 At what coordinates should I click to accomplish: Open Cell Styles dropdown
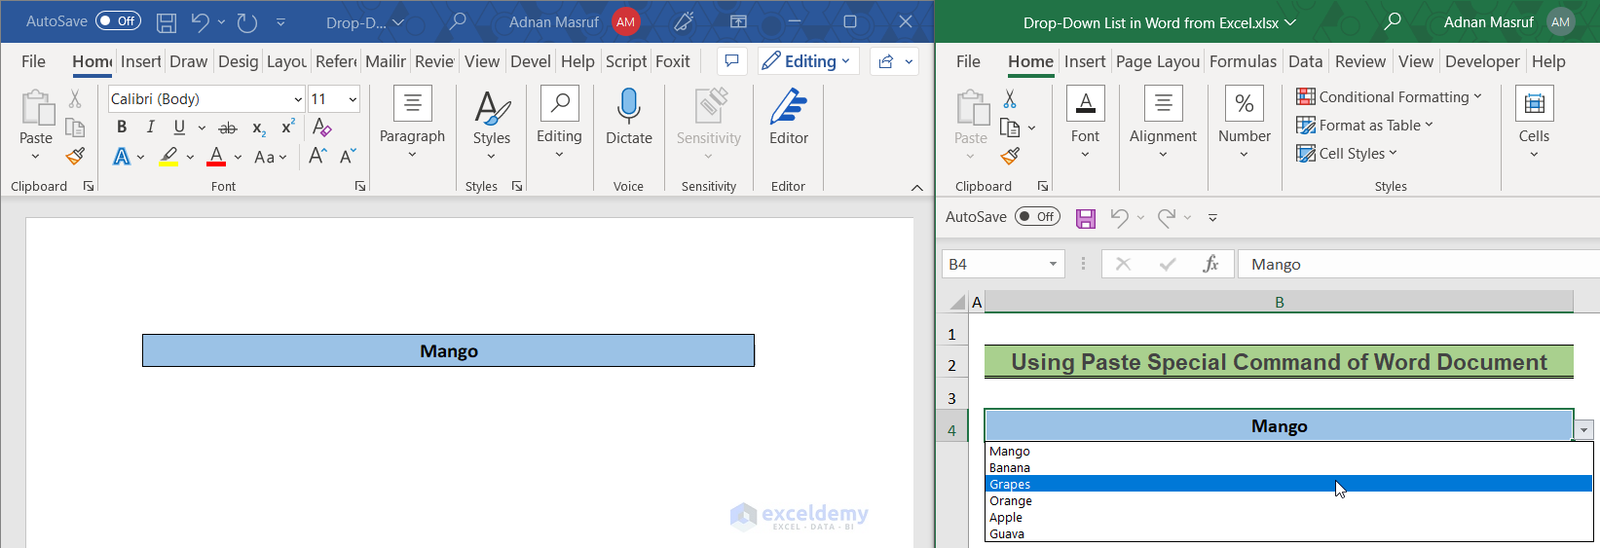point(1347,153)
